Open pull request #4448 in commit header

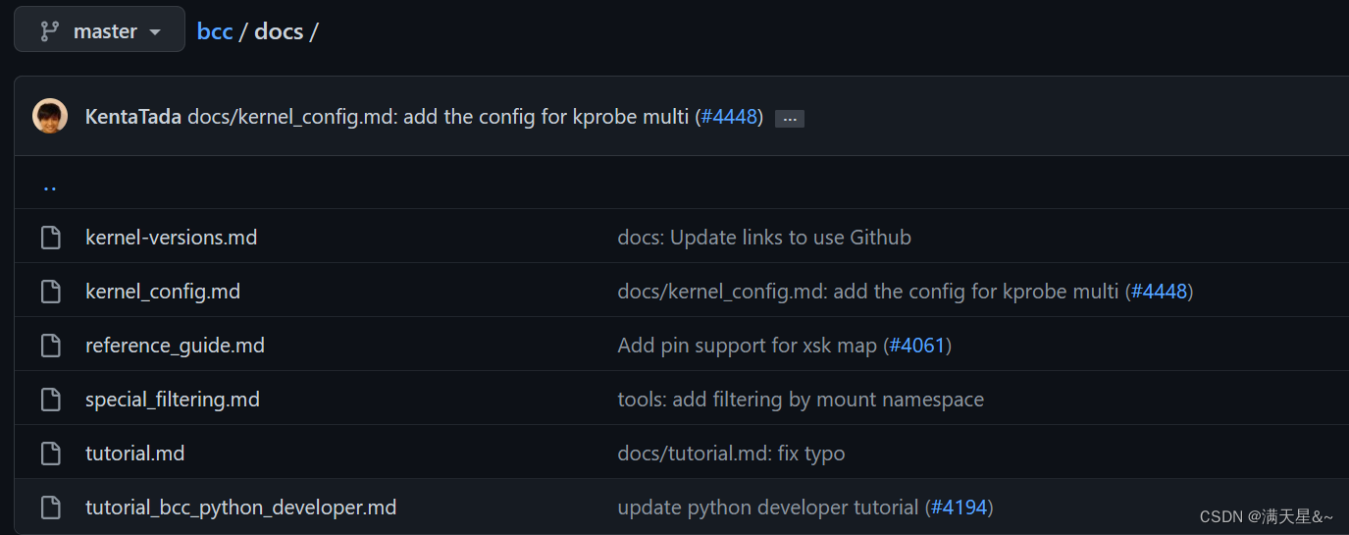click(730, 117)
